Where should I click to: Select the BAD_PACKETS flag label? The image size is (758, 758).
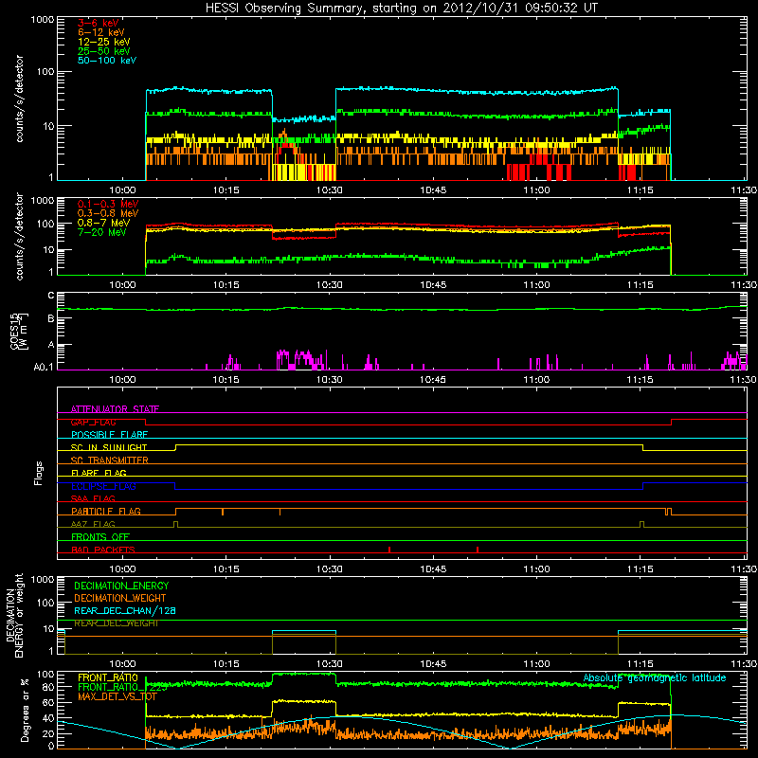pyautogui.click(x=103, y=550)
